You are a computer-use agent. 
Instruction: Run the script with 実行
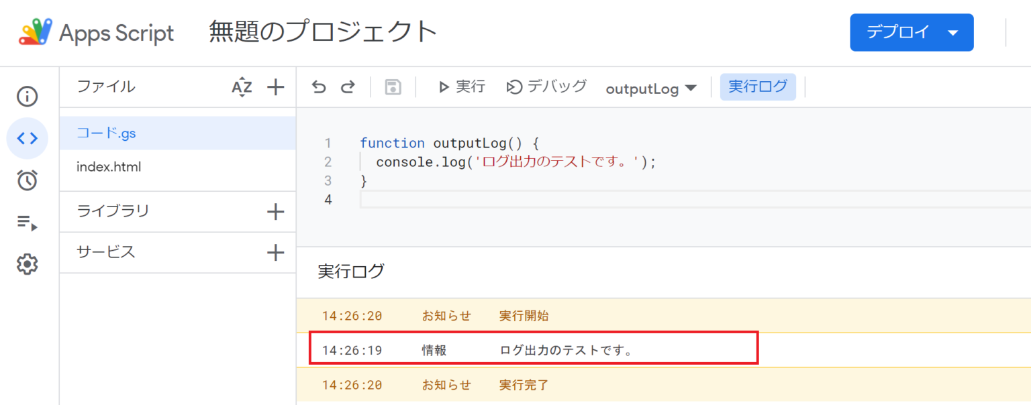tap(461, 86)
